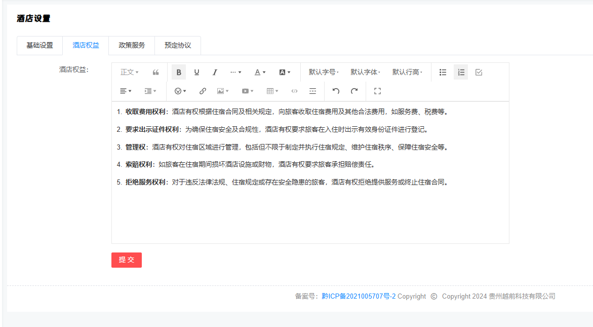The image size is (593, 327).
Task: Click the redo arrow icon
Action: tap(354, 91)
